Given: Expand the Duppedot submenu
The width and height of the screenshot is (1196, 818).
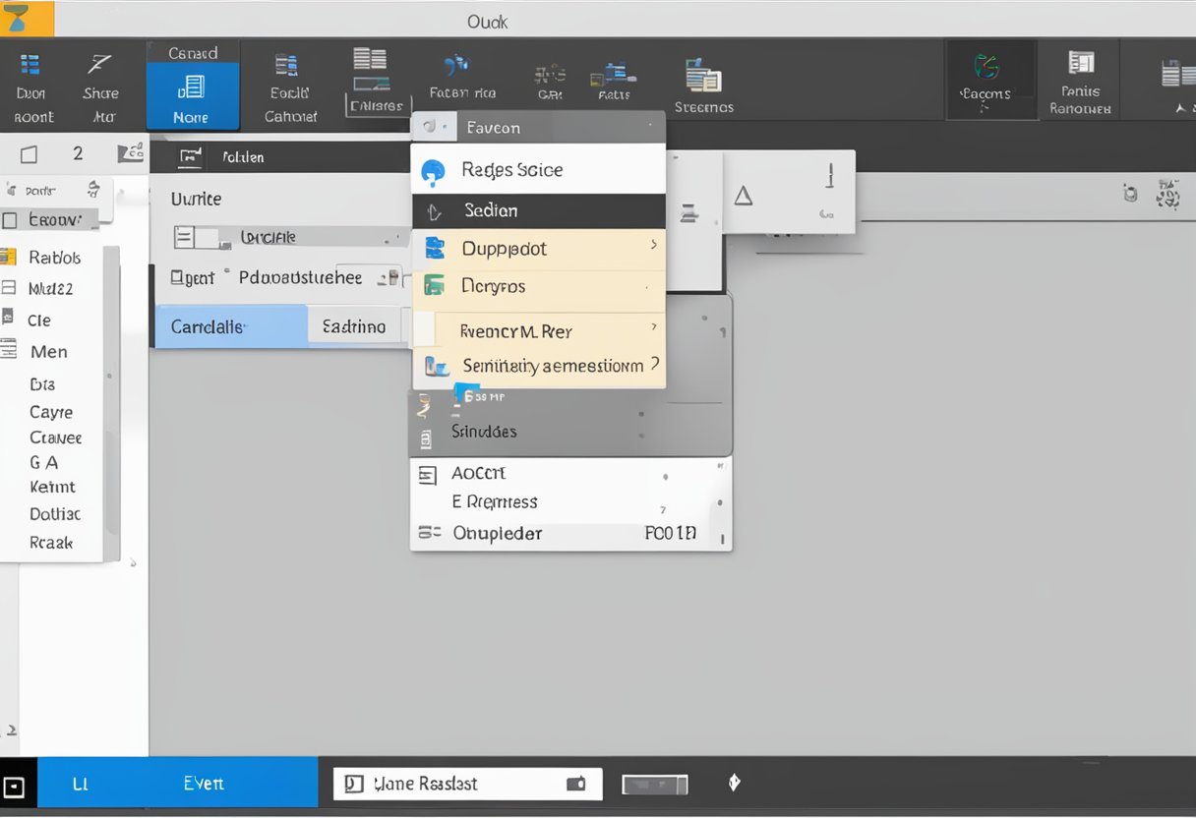Looking at the screenshot, I should [538, 249].
